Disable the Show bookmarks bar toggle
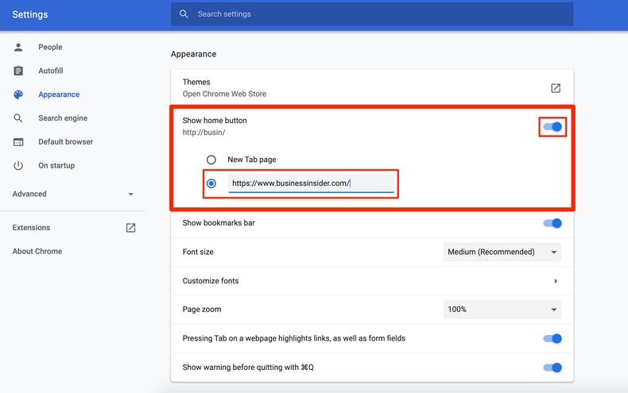628x393 pixels. tap(552, 223)
